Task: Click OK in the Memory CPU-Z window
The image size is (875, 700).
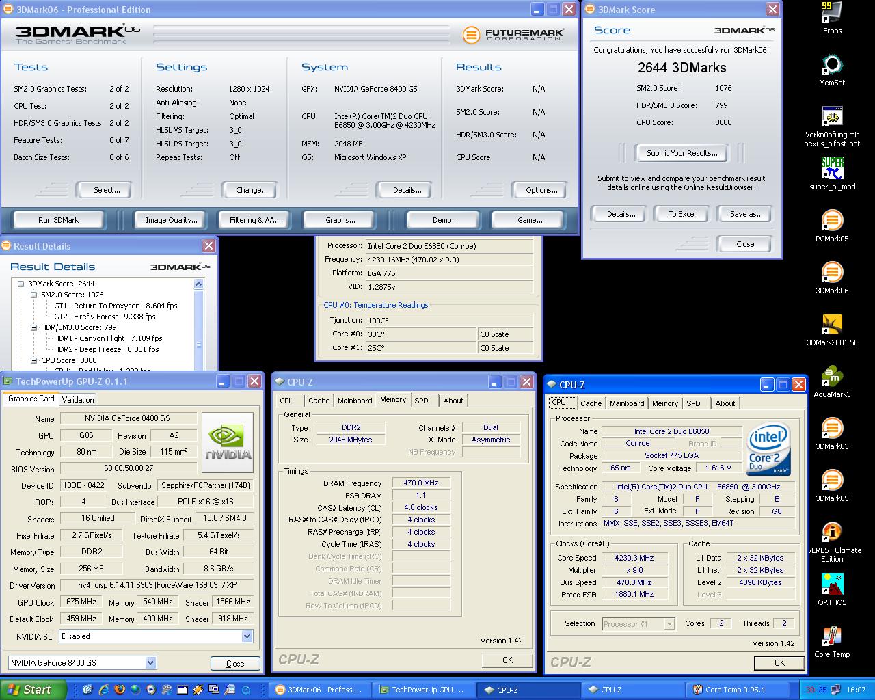Action: point(507,660)
